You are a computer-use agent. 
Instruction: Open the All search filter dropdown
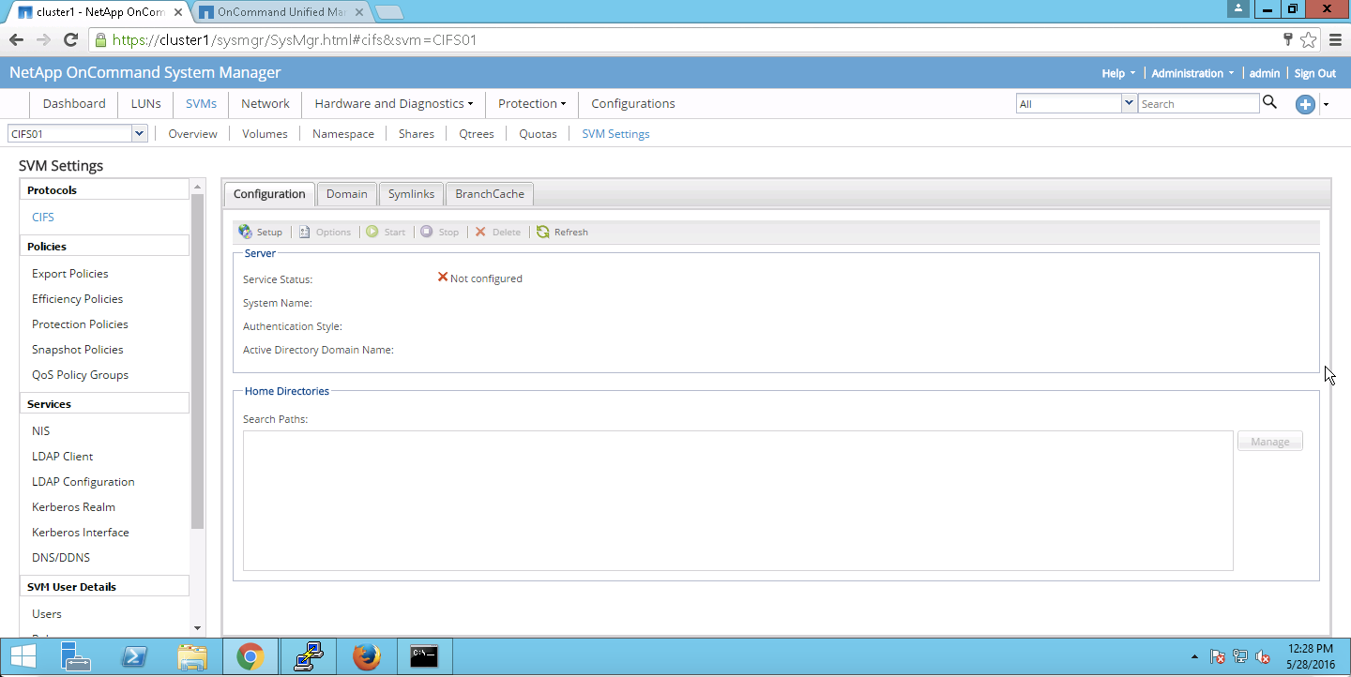point(1129,104)
